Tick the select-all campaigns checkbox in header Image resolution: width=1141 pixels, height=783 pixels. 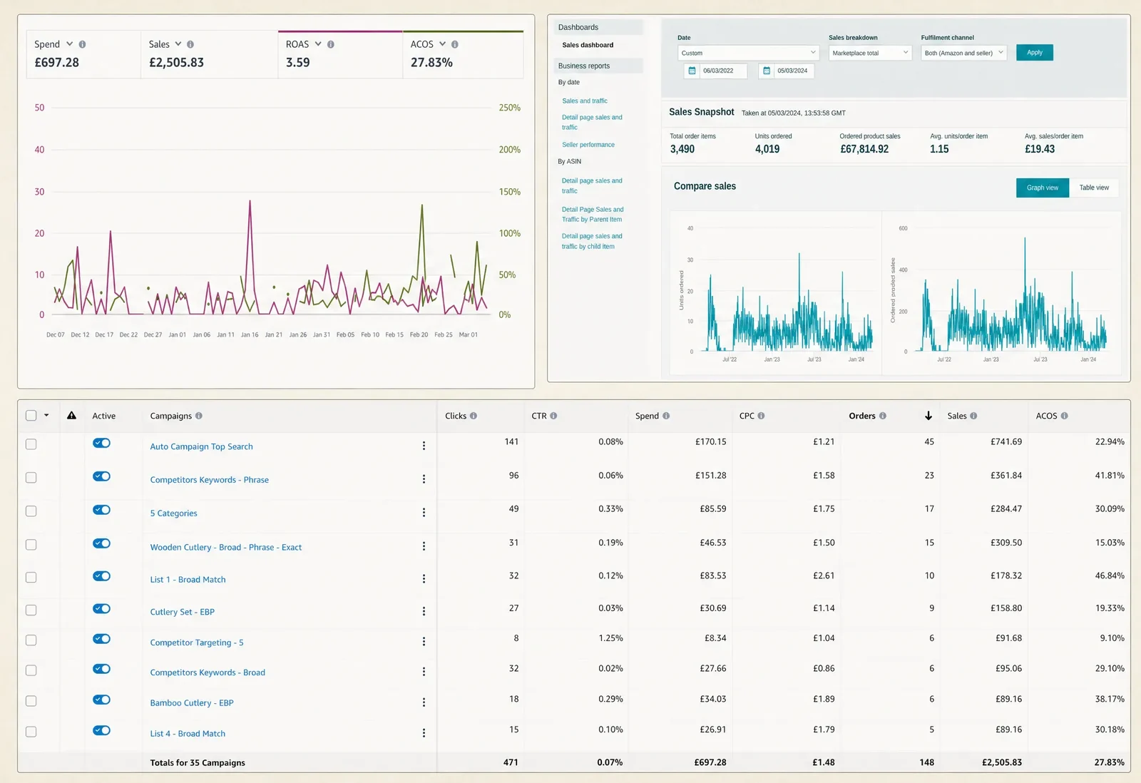coord(31,416)
